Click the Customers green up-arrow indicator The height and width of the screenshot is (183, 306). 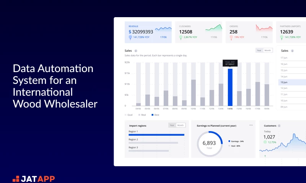pos(181,37)
